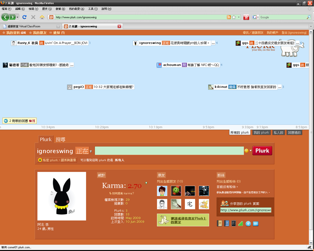314x251 pixels.
Task: Click the magnifier icon in Google search box
Action: coord(308,17)
